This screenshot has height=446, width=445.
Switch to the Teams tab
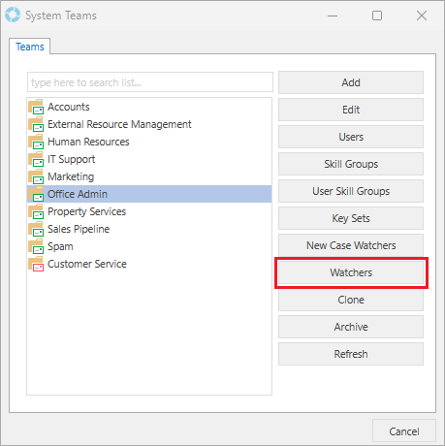point(30,47)
